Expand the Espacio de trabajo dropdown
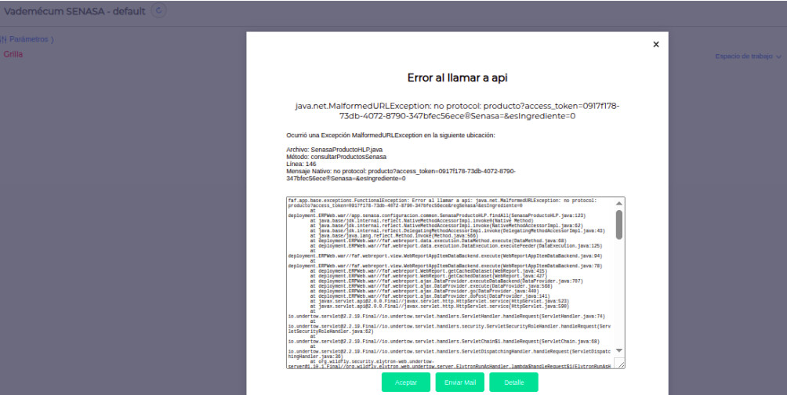The height and width of the screenshot is (395, 787). pyautogui.click(x=744, y=56)
